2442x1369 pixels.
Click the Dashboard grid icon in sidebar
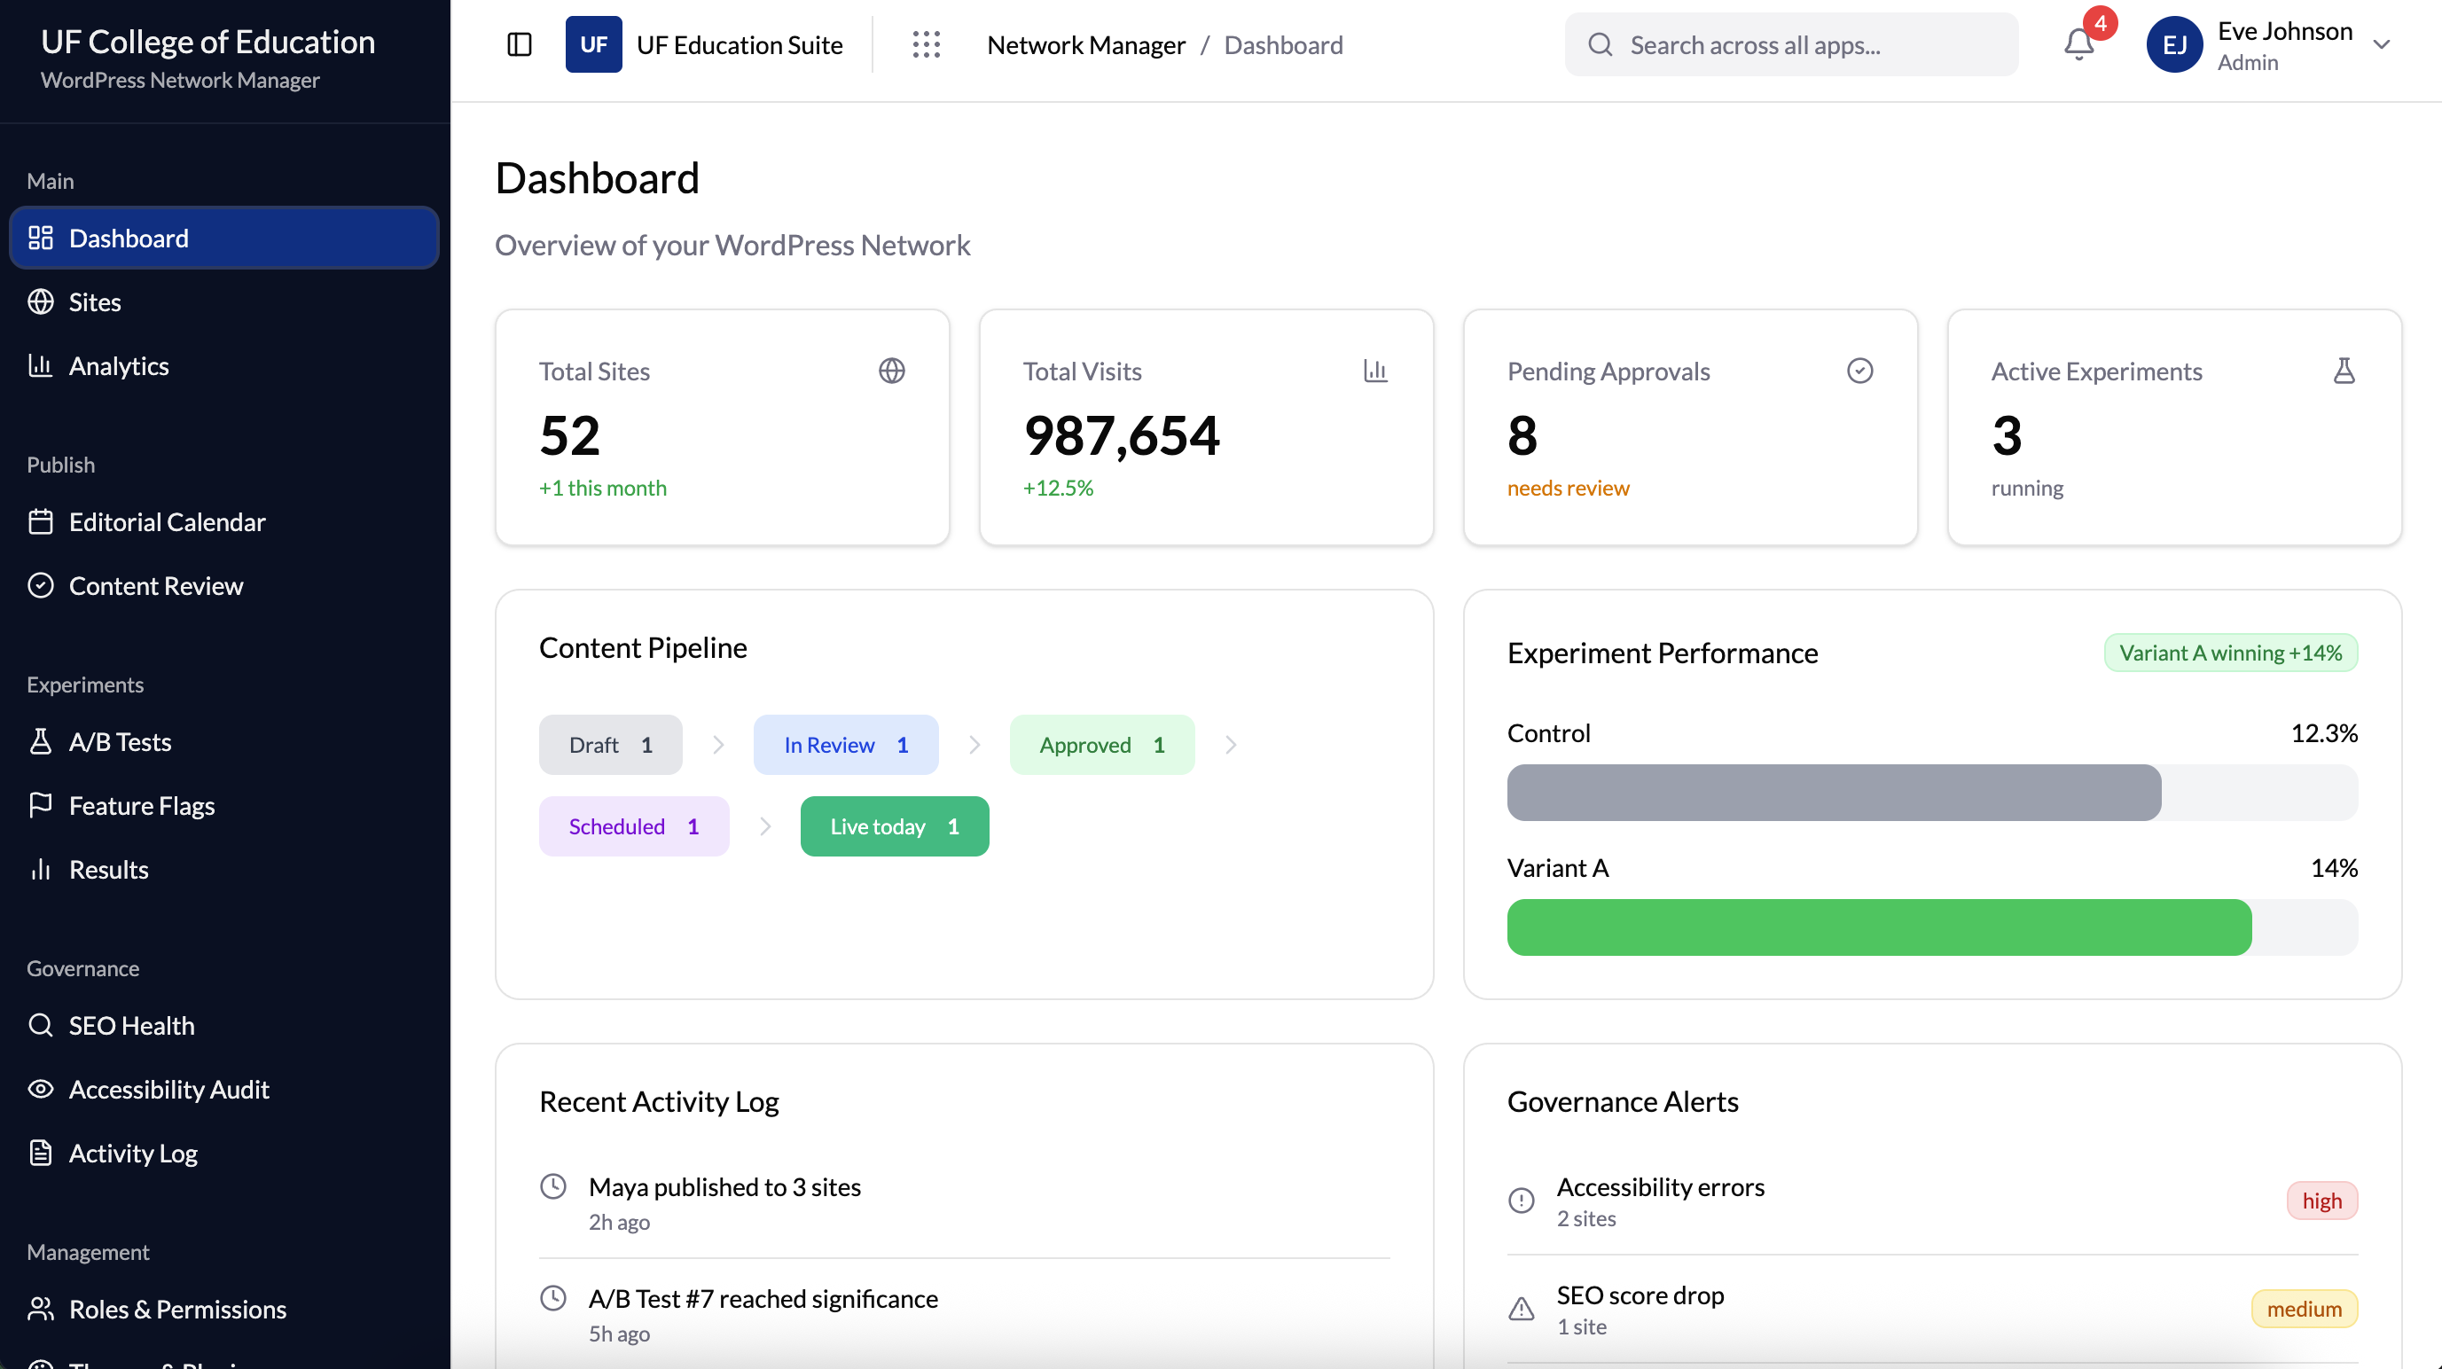(x=41, y=238)
